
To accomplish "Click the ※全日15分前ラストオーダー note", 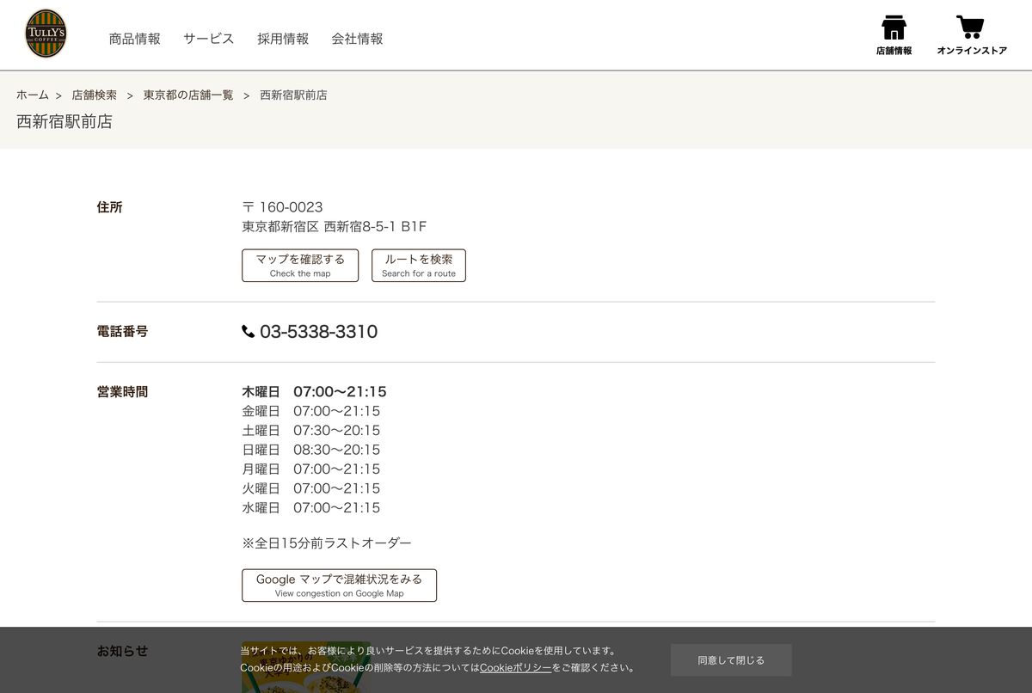I will tap(327, 543).
